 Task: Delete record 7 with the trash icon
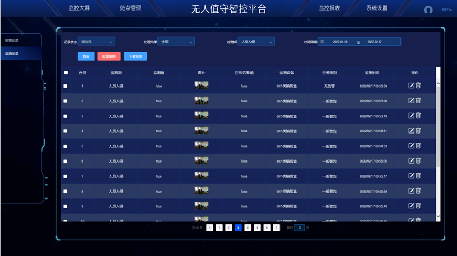tap(418, 176)
